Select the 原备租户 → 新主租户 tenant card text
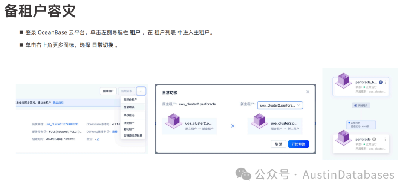Screen dimensions: 407x191 pyautogui.click(x=284, y=128)
